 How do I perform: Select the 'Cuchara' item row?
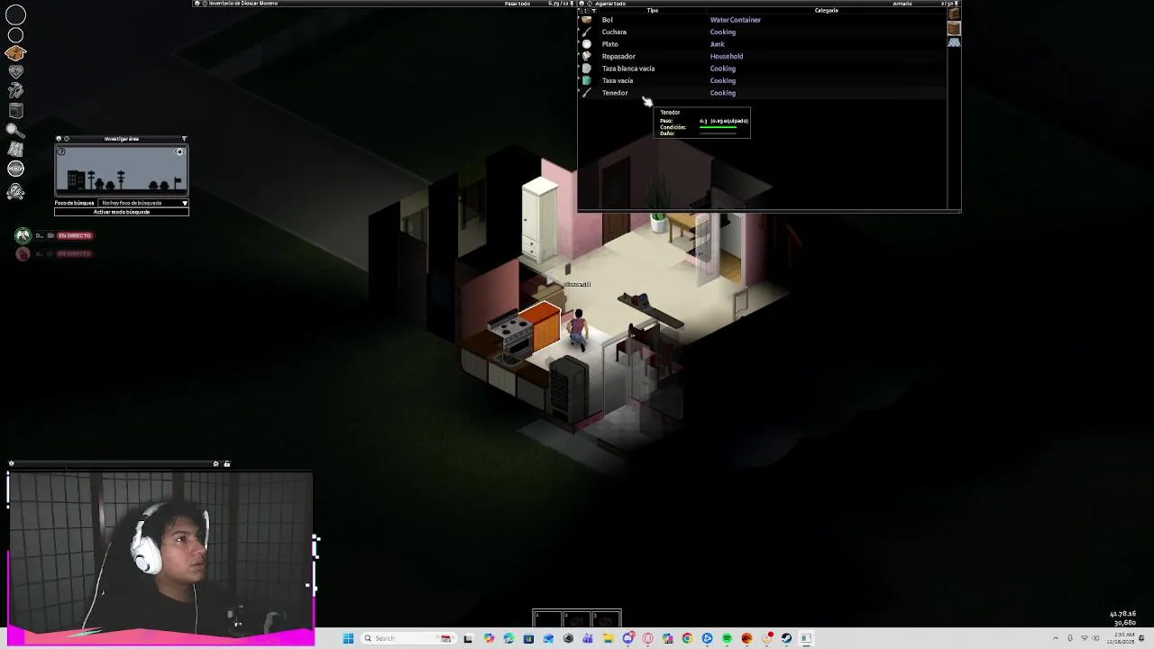(x=762, y=32)
